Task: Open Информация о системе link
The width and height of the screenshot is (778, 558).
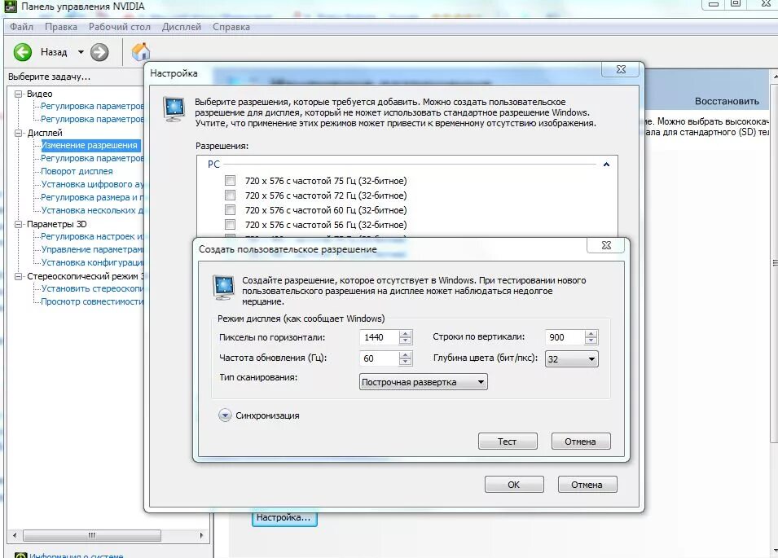Action: (76, 556)
